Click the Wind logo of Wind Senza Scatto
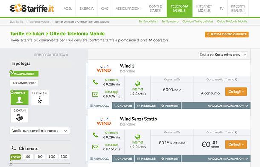260x167 pixels. [104, 121]
